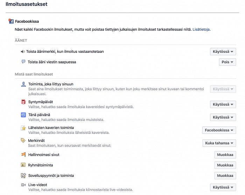
Task: Open the Facebookissa dropdown for close friends
Action: (219, 130)
